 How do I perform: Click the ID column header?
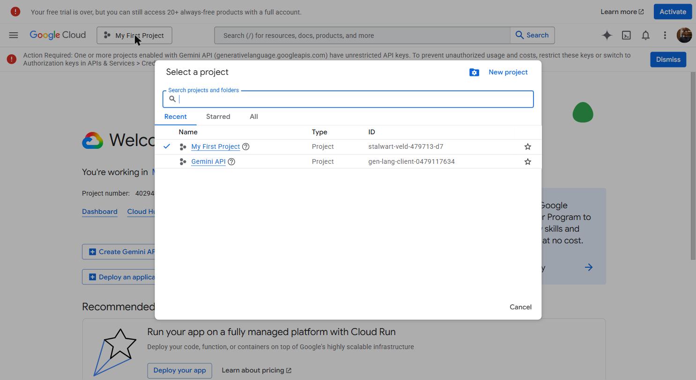click(371, 132)
